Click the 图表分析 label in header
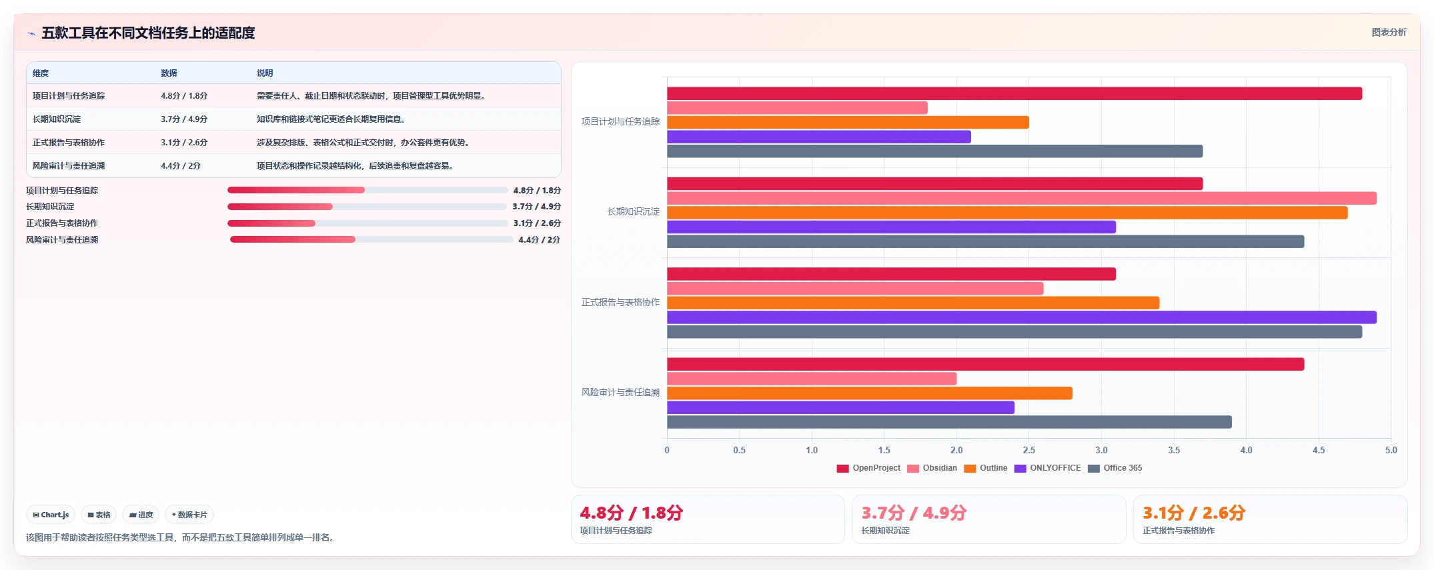 coord(1389,33)
